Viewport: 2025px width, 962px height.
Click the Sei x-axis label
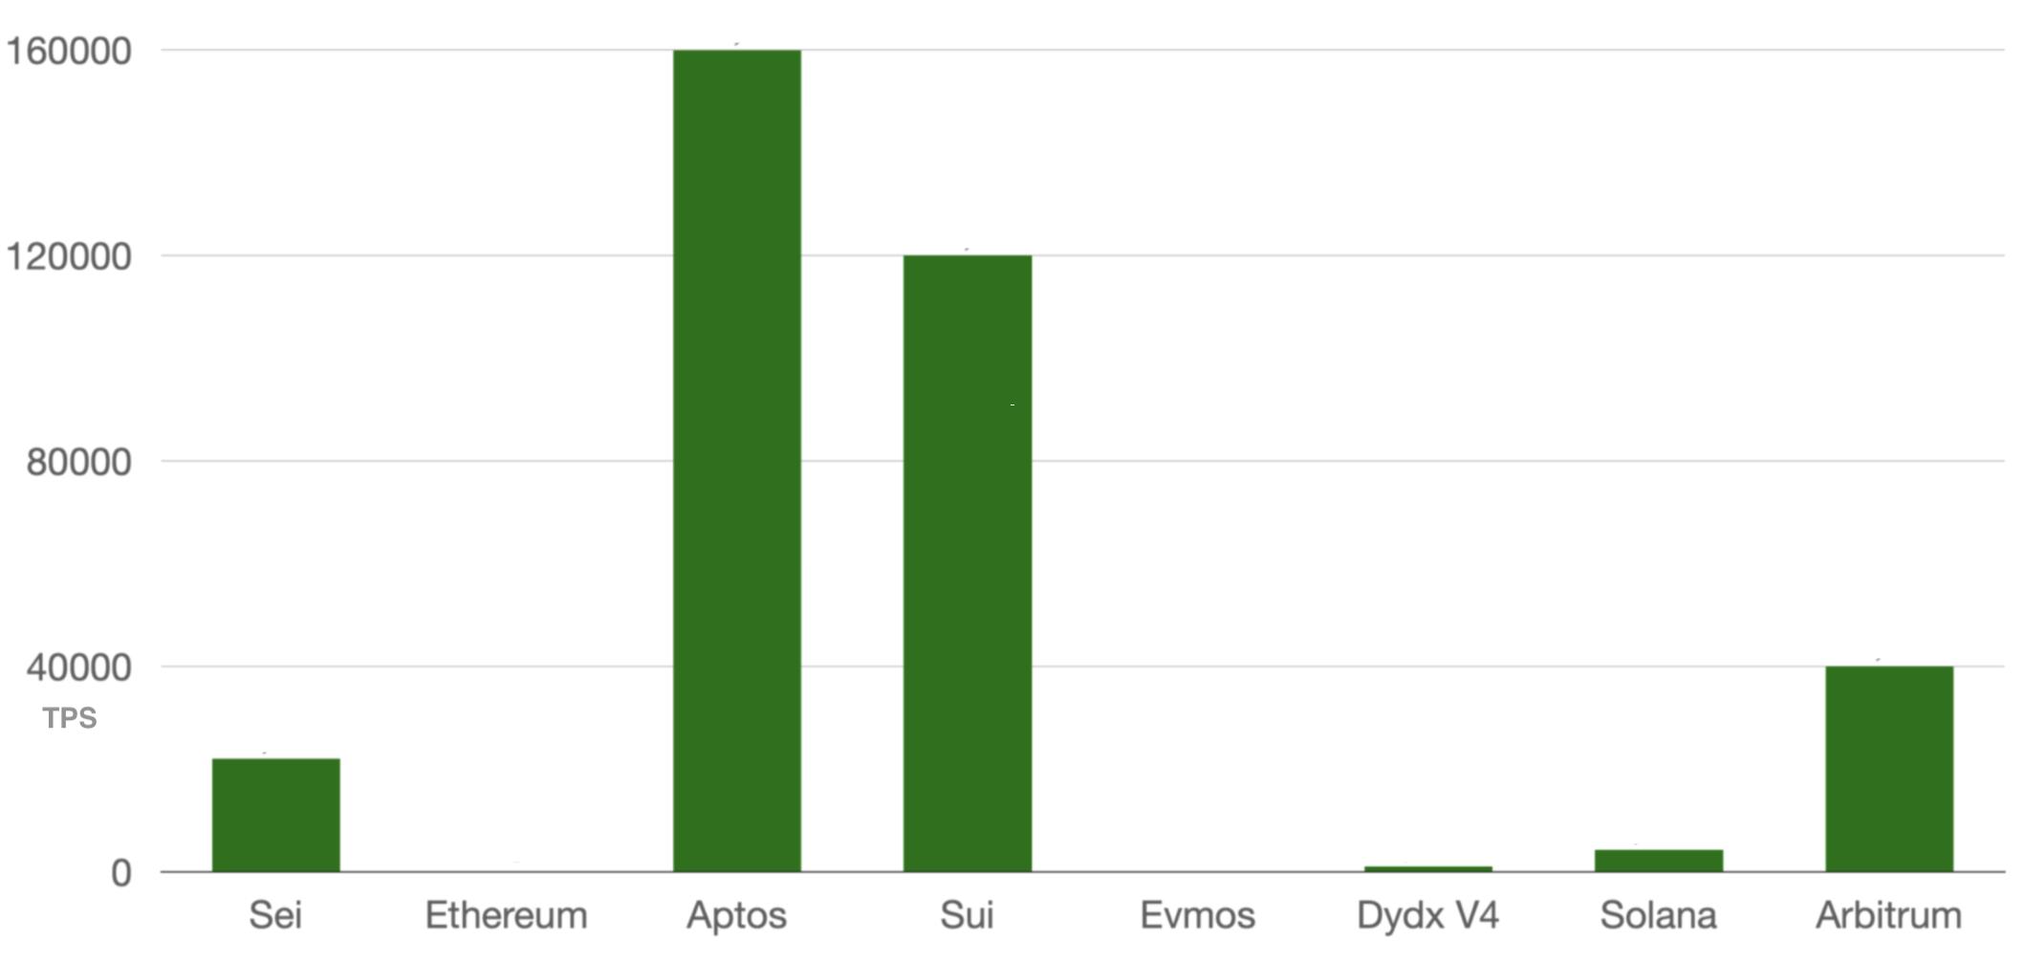[x=275, y=915]
